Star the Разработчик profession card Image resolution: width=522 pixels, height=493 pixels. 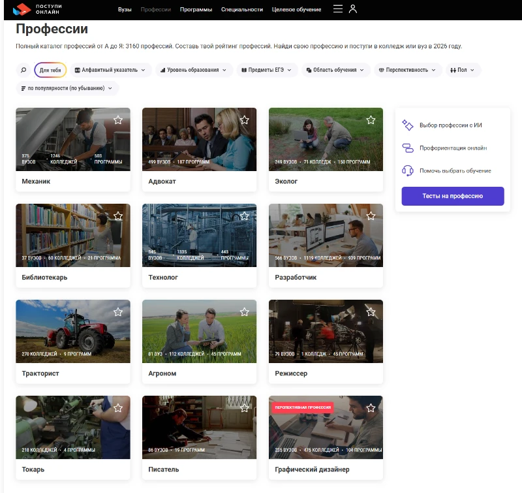pos(371,216)
